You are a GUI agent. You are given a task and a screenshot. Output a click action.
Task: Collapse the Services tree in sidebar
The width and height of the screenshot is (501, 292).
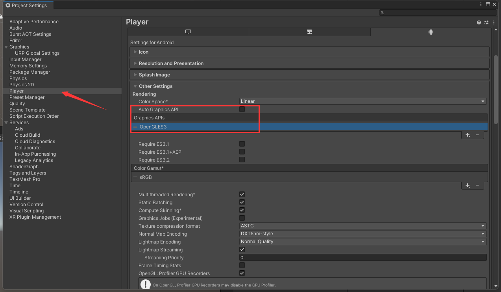coord(6,123)
